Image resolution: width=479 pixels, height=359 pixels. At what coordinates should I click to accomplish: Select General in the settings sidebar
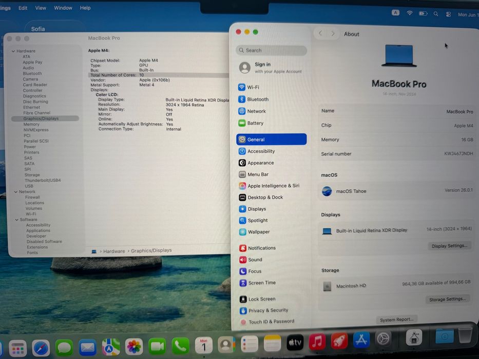click(271, 139)
